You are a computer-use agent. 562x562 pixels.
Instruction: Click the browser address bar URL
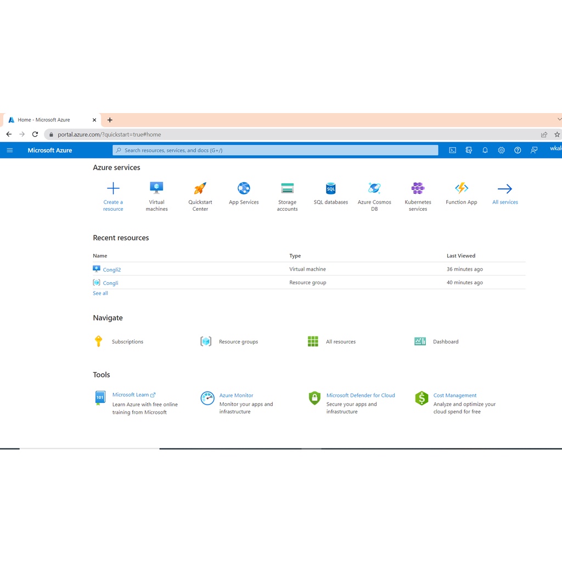(109, 134)
